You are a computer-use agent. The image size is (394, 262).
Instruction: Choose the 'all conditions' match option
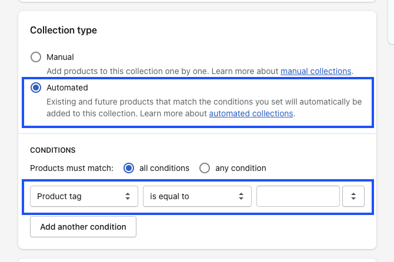coord(129,168)
